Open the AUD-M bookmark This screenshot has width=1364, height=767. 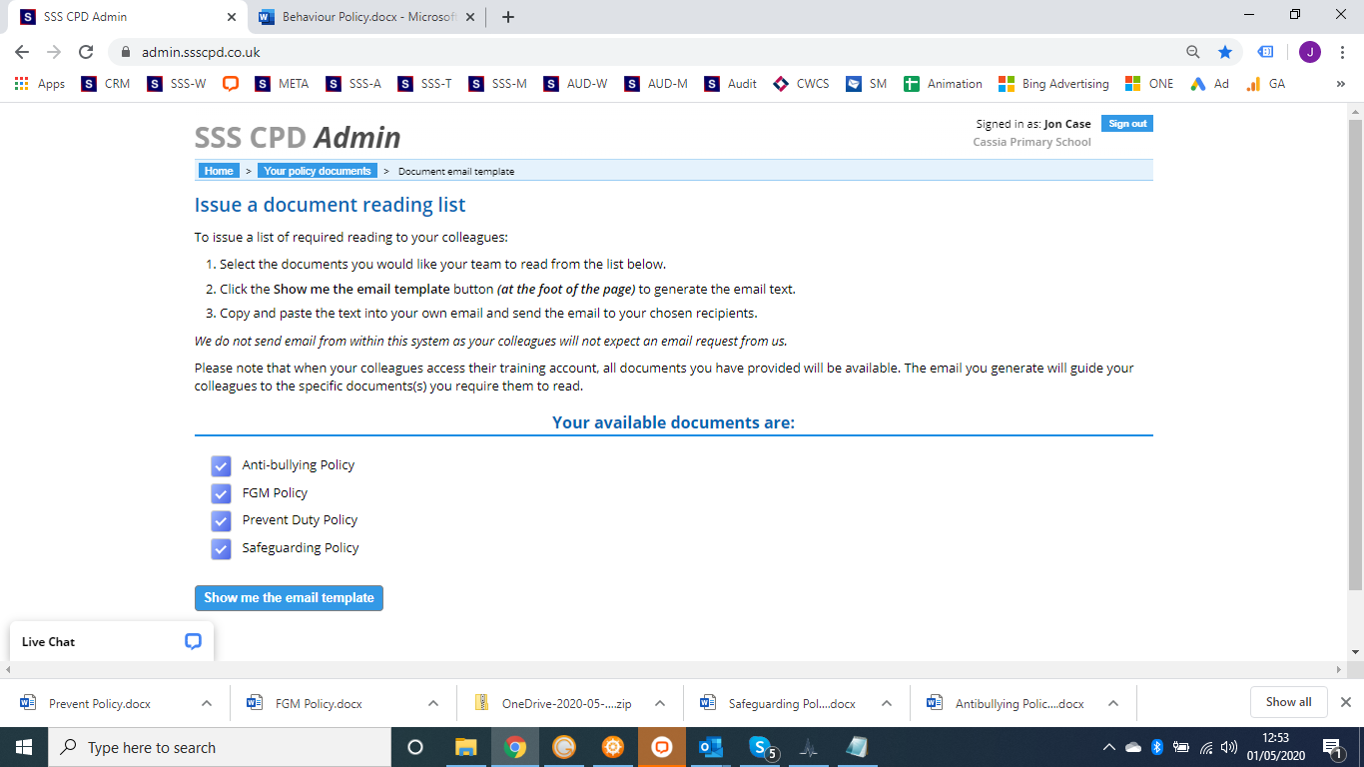[656, 84]
